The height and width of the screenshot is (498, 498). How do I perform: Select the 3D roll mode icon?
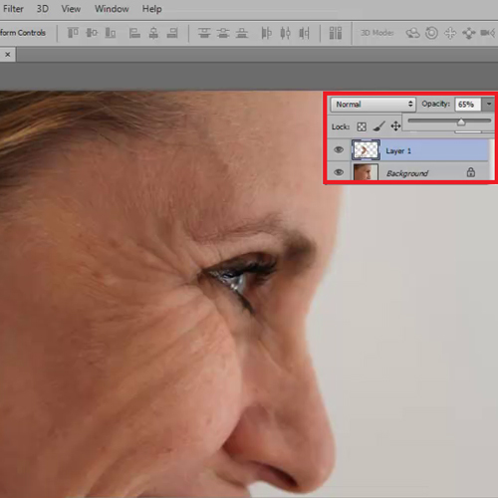431,33
